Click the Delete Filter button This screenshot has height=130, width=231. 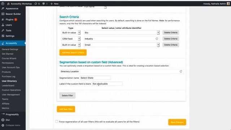click(x=67, y=95)
